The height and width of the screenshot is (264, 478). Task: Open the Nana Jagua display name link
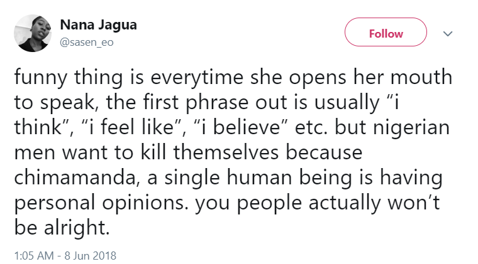[98, 25]
